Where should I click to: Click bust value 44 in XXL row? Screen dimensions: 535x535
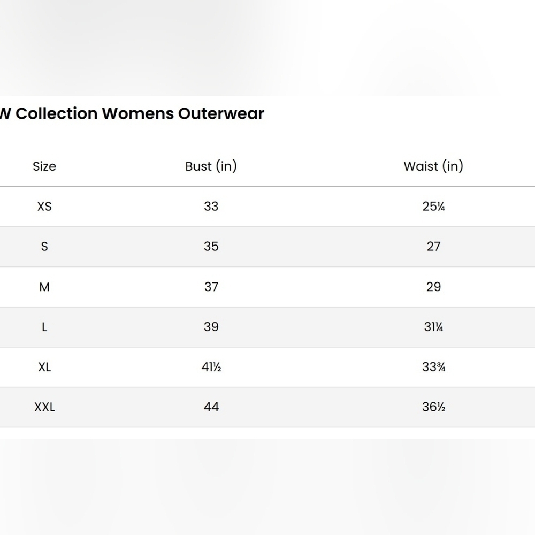pos(211,407)
